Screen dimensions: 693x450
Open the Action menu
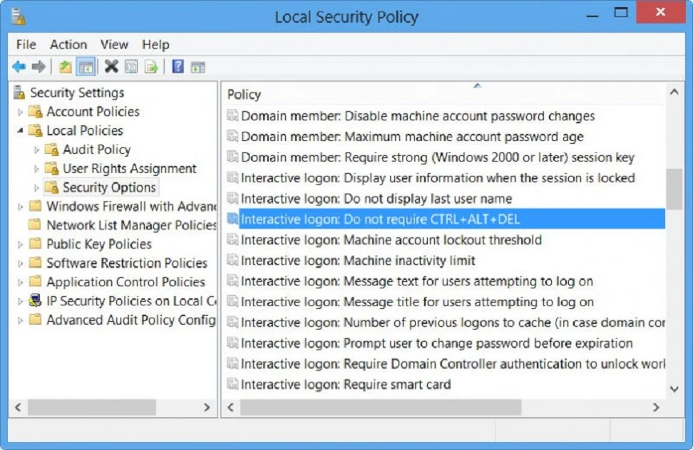(x=68, y=44)
